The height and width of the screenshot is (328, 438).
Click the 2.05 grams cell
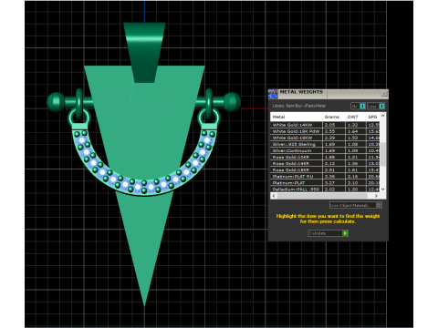(x=334, y=125)
